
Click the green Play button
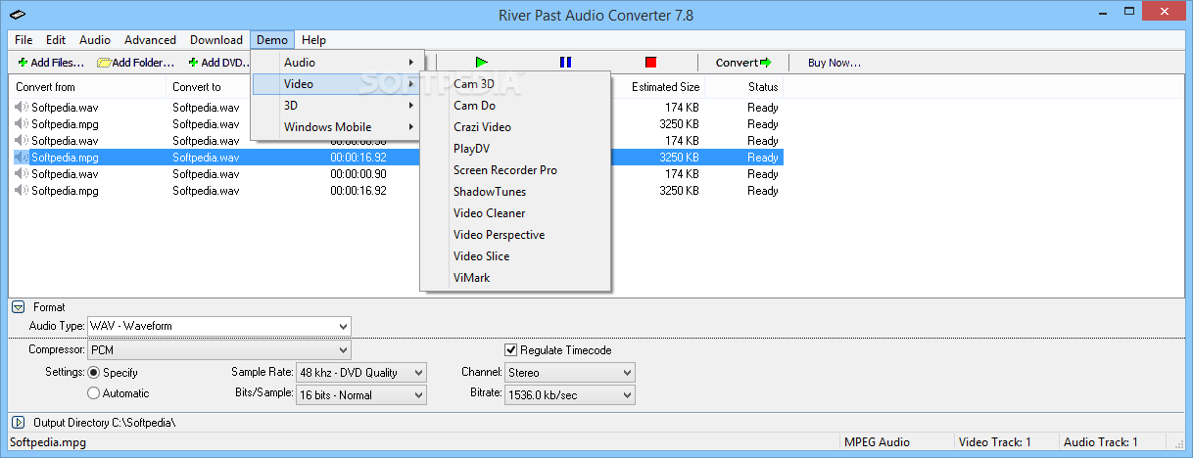pyautogui.click(x=481, y=63)
